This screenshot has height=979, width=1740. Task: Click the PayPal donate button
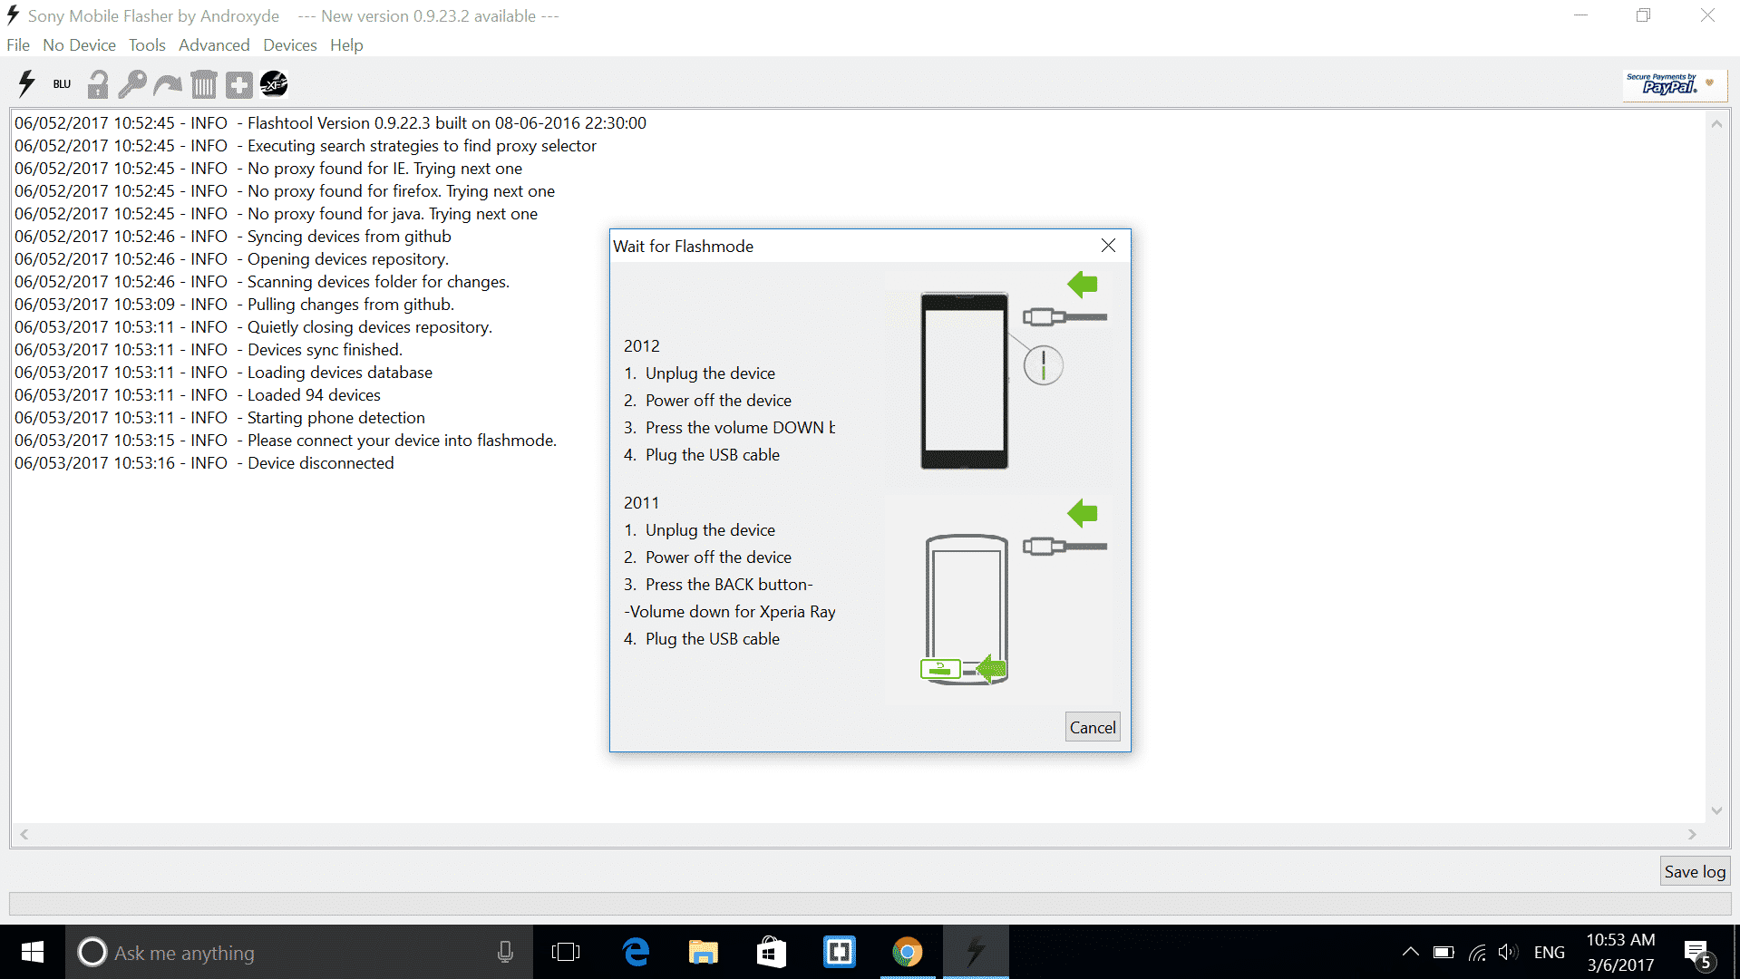[x=1674, y=85]
